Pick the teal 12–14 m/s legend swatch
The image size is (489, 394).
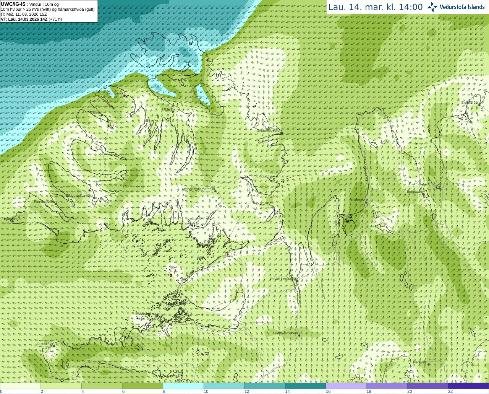click(265, 386)
